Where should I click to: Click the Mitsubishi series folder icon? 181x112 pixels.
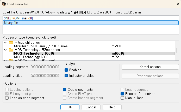click(11, 42)
